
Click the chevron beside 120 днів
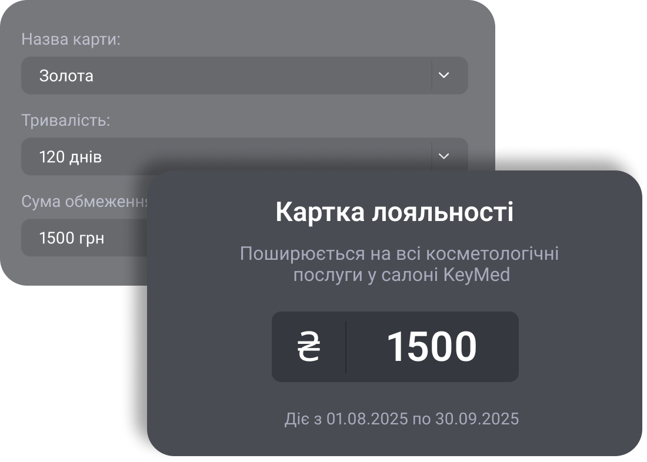pos(444,156)
